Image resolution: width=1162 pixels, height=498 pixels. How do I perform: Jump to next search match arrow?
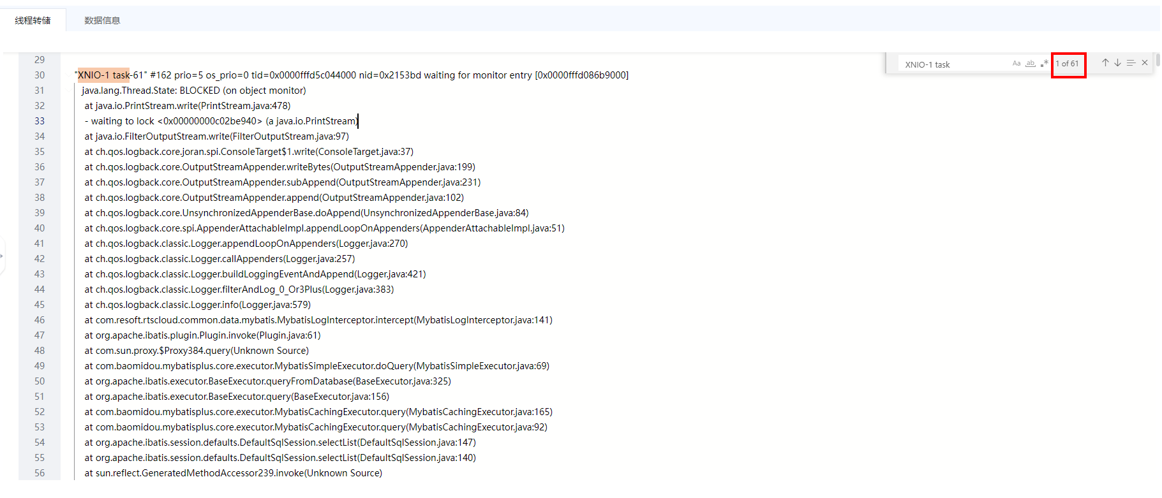(1117, 63)
